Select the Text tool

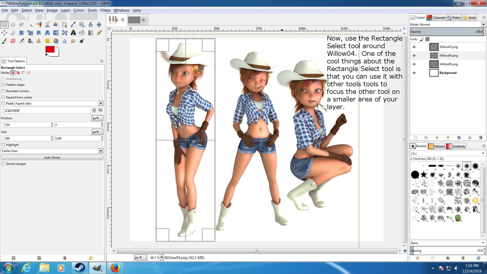click(73, 33)
